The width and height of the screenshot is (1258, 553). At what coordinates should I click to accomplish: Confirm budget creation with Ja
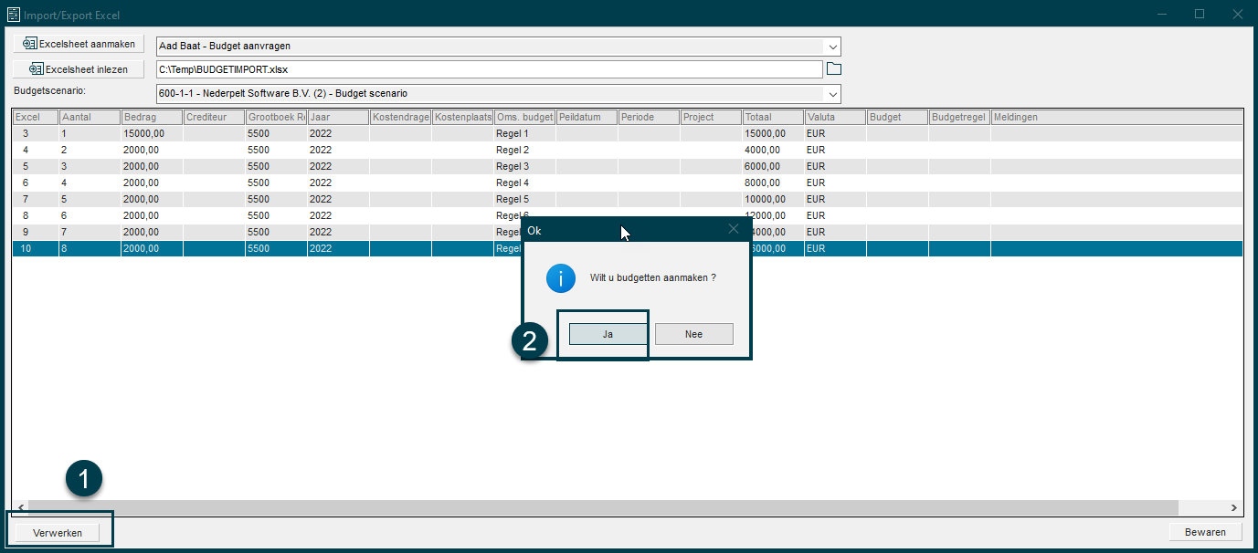608,334
